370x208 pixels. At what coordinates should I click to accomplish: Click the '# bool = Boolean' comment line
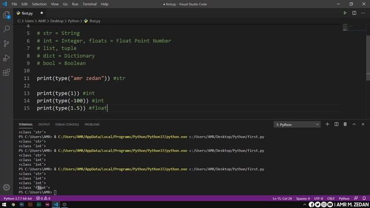61,63
